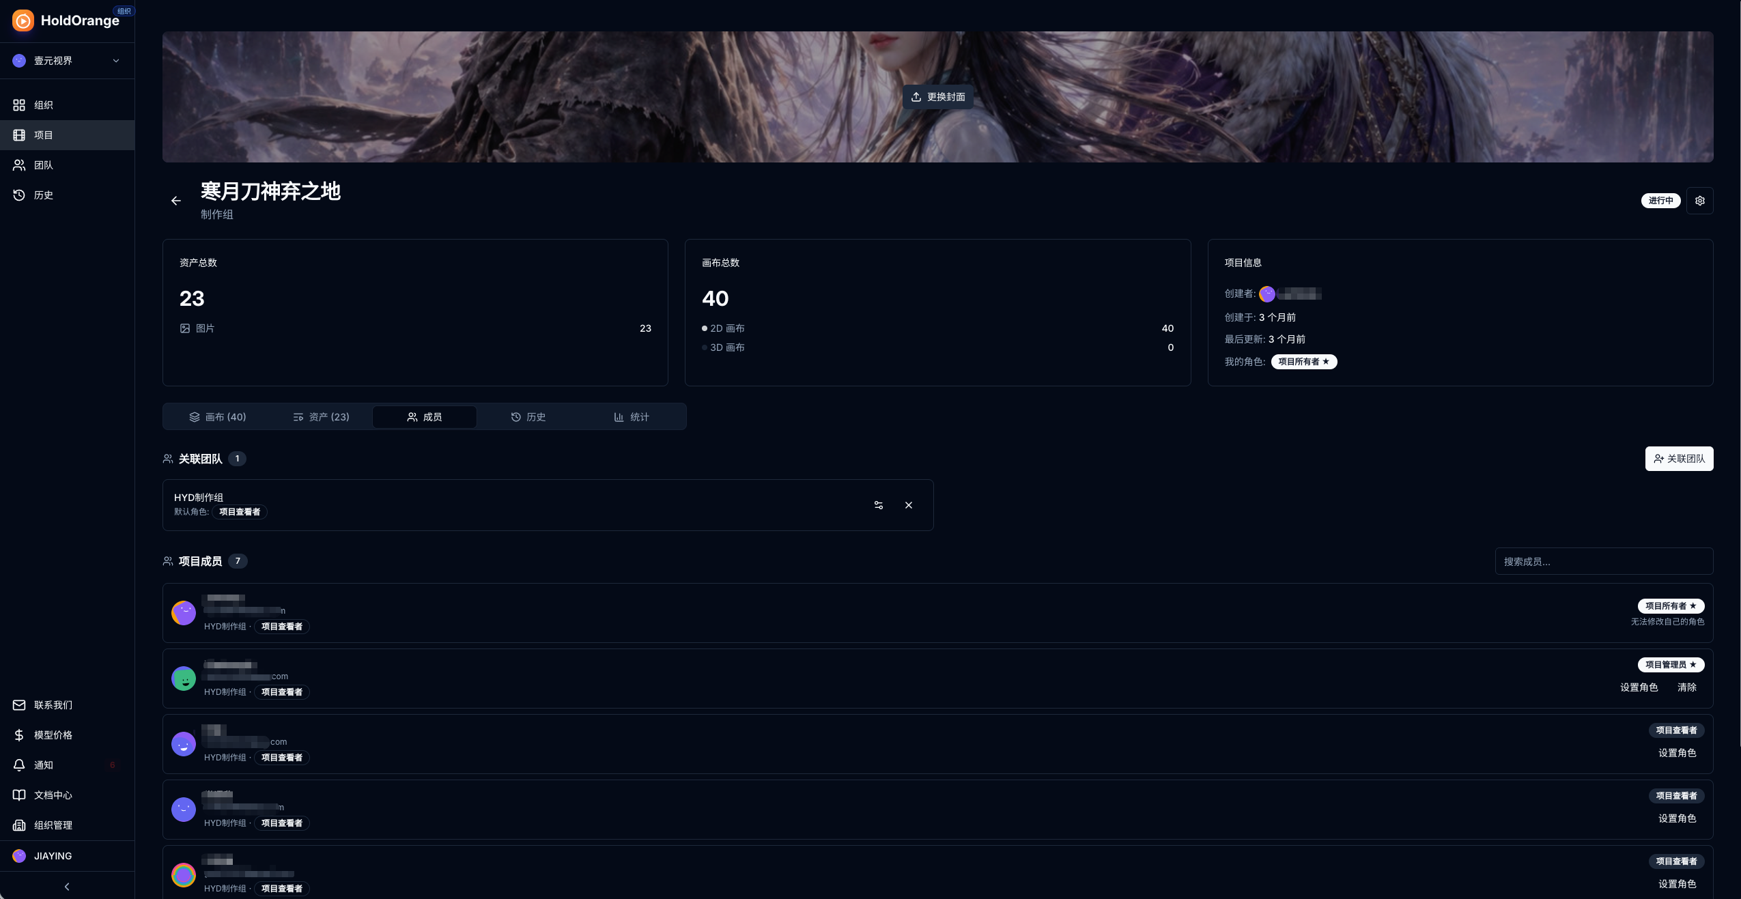
Task: Click the 图片 asset count row
Action: (x=415, y=328)
